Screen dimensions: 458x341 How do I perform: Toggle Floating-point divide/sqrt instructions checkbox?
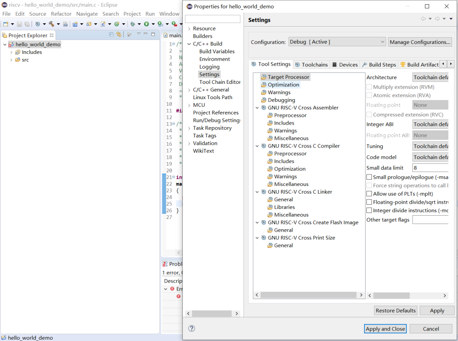(x=369, y=202)
